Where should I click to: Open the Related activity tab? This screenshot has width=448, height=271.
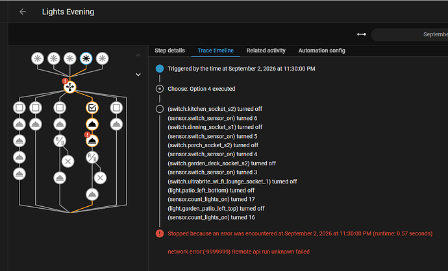(x=266, y=51)
